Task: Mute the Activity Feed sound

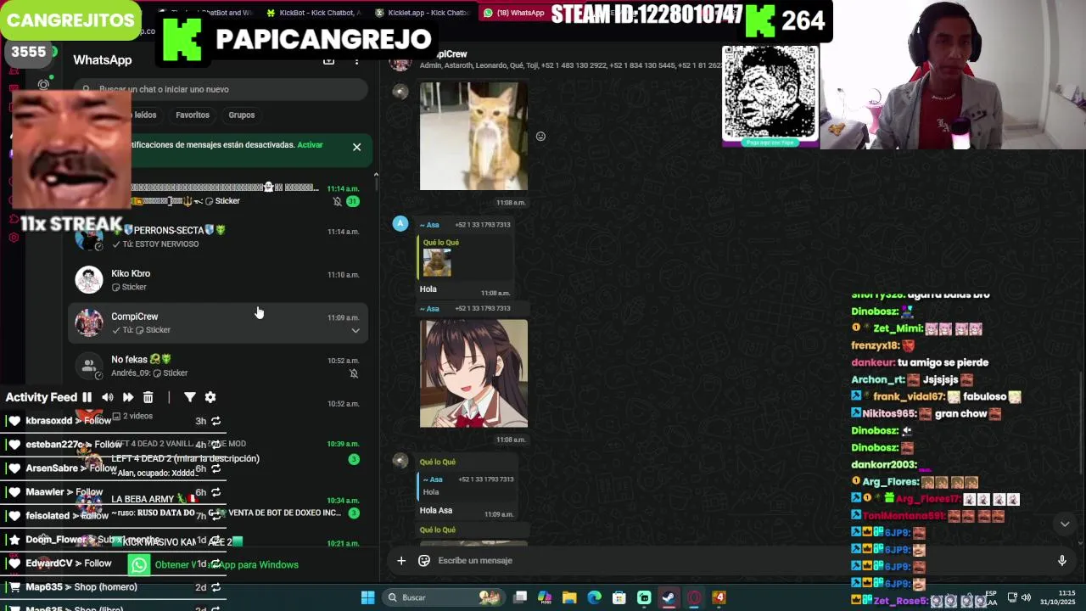Action: 107,397
